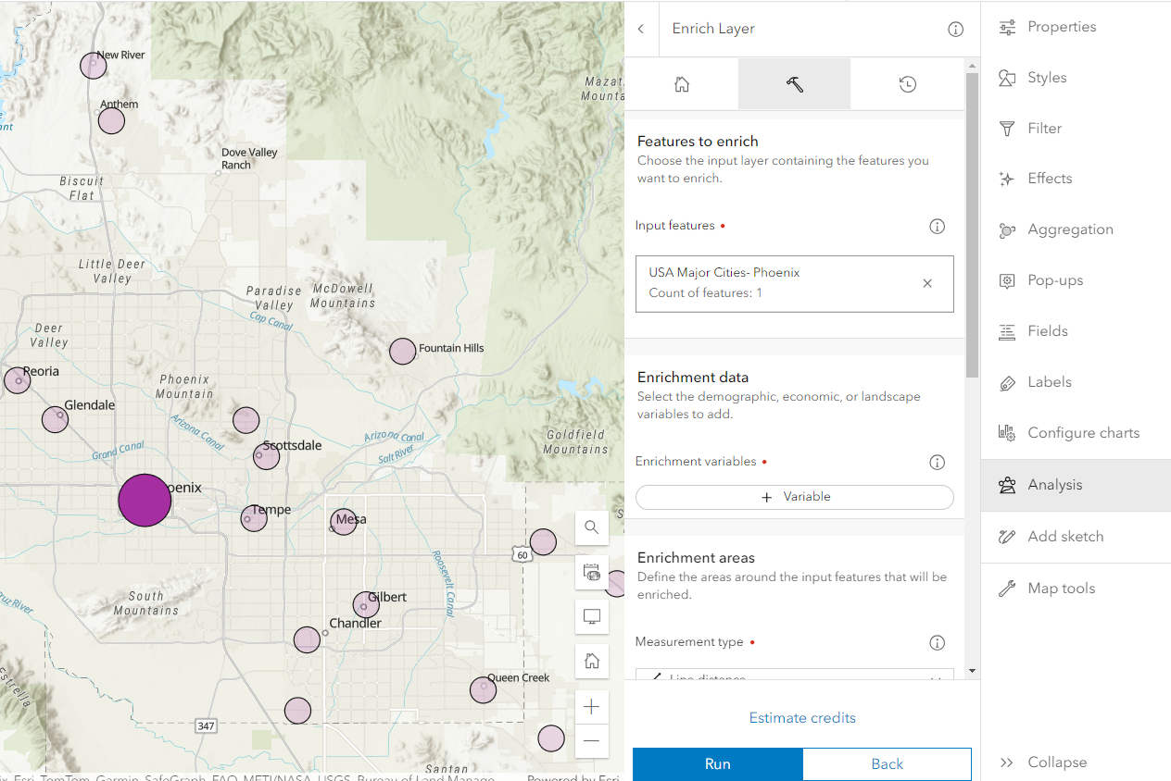Switch to the tool parameters hammer tab
The height and width of the screenshot is (781, 1171).
[x=794, y=83]
